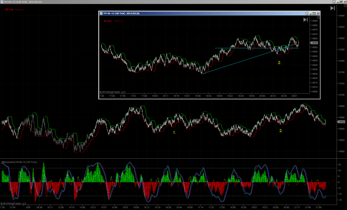Click the 4/26 date label on the 120 Tick time axis

[x=28, y=207]
